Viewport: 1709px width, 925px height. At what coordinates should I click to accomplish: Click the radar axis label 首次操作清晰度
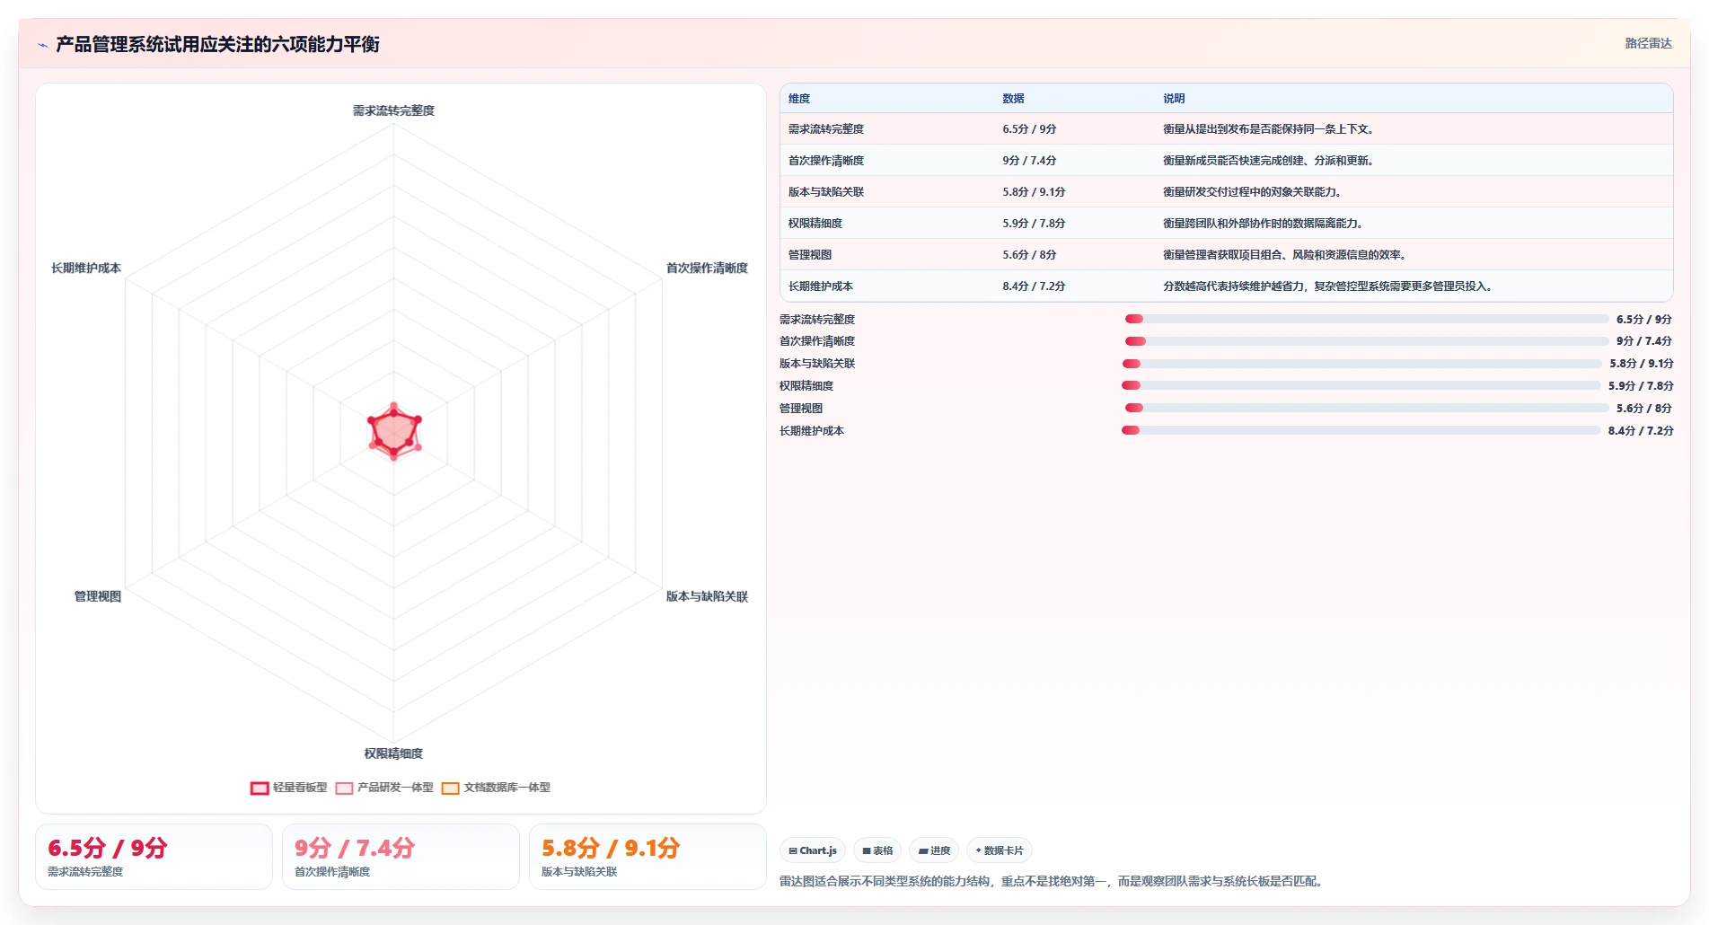coord(707,269)
